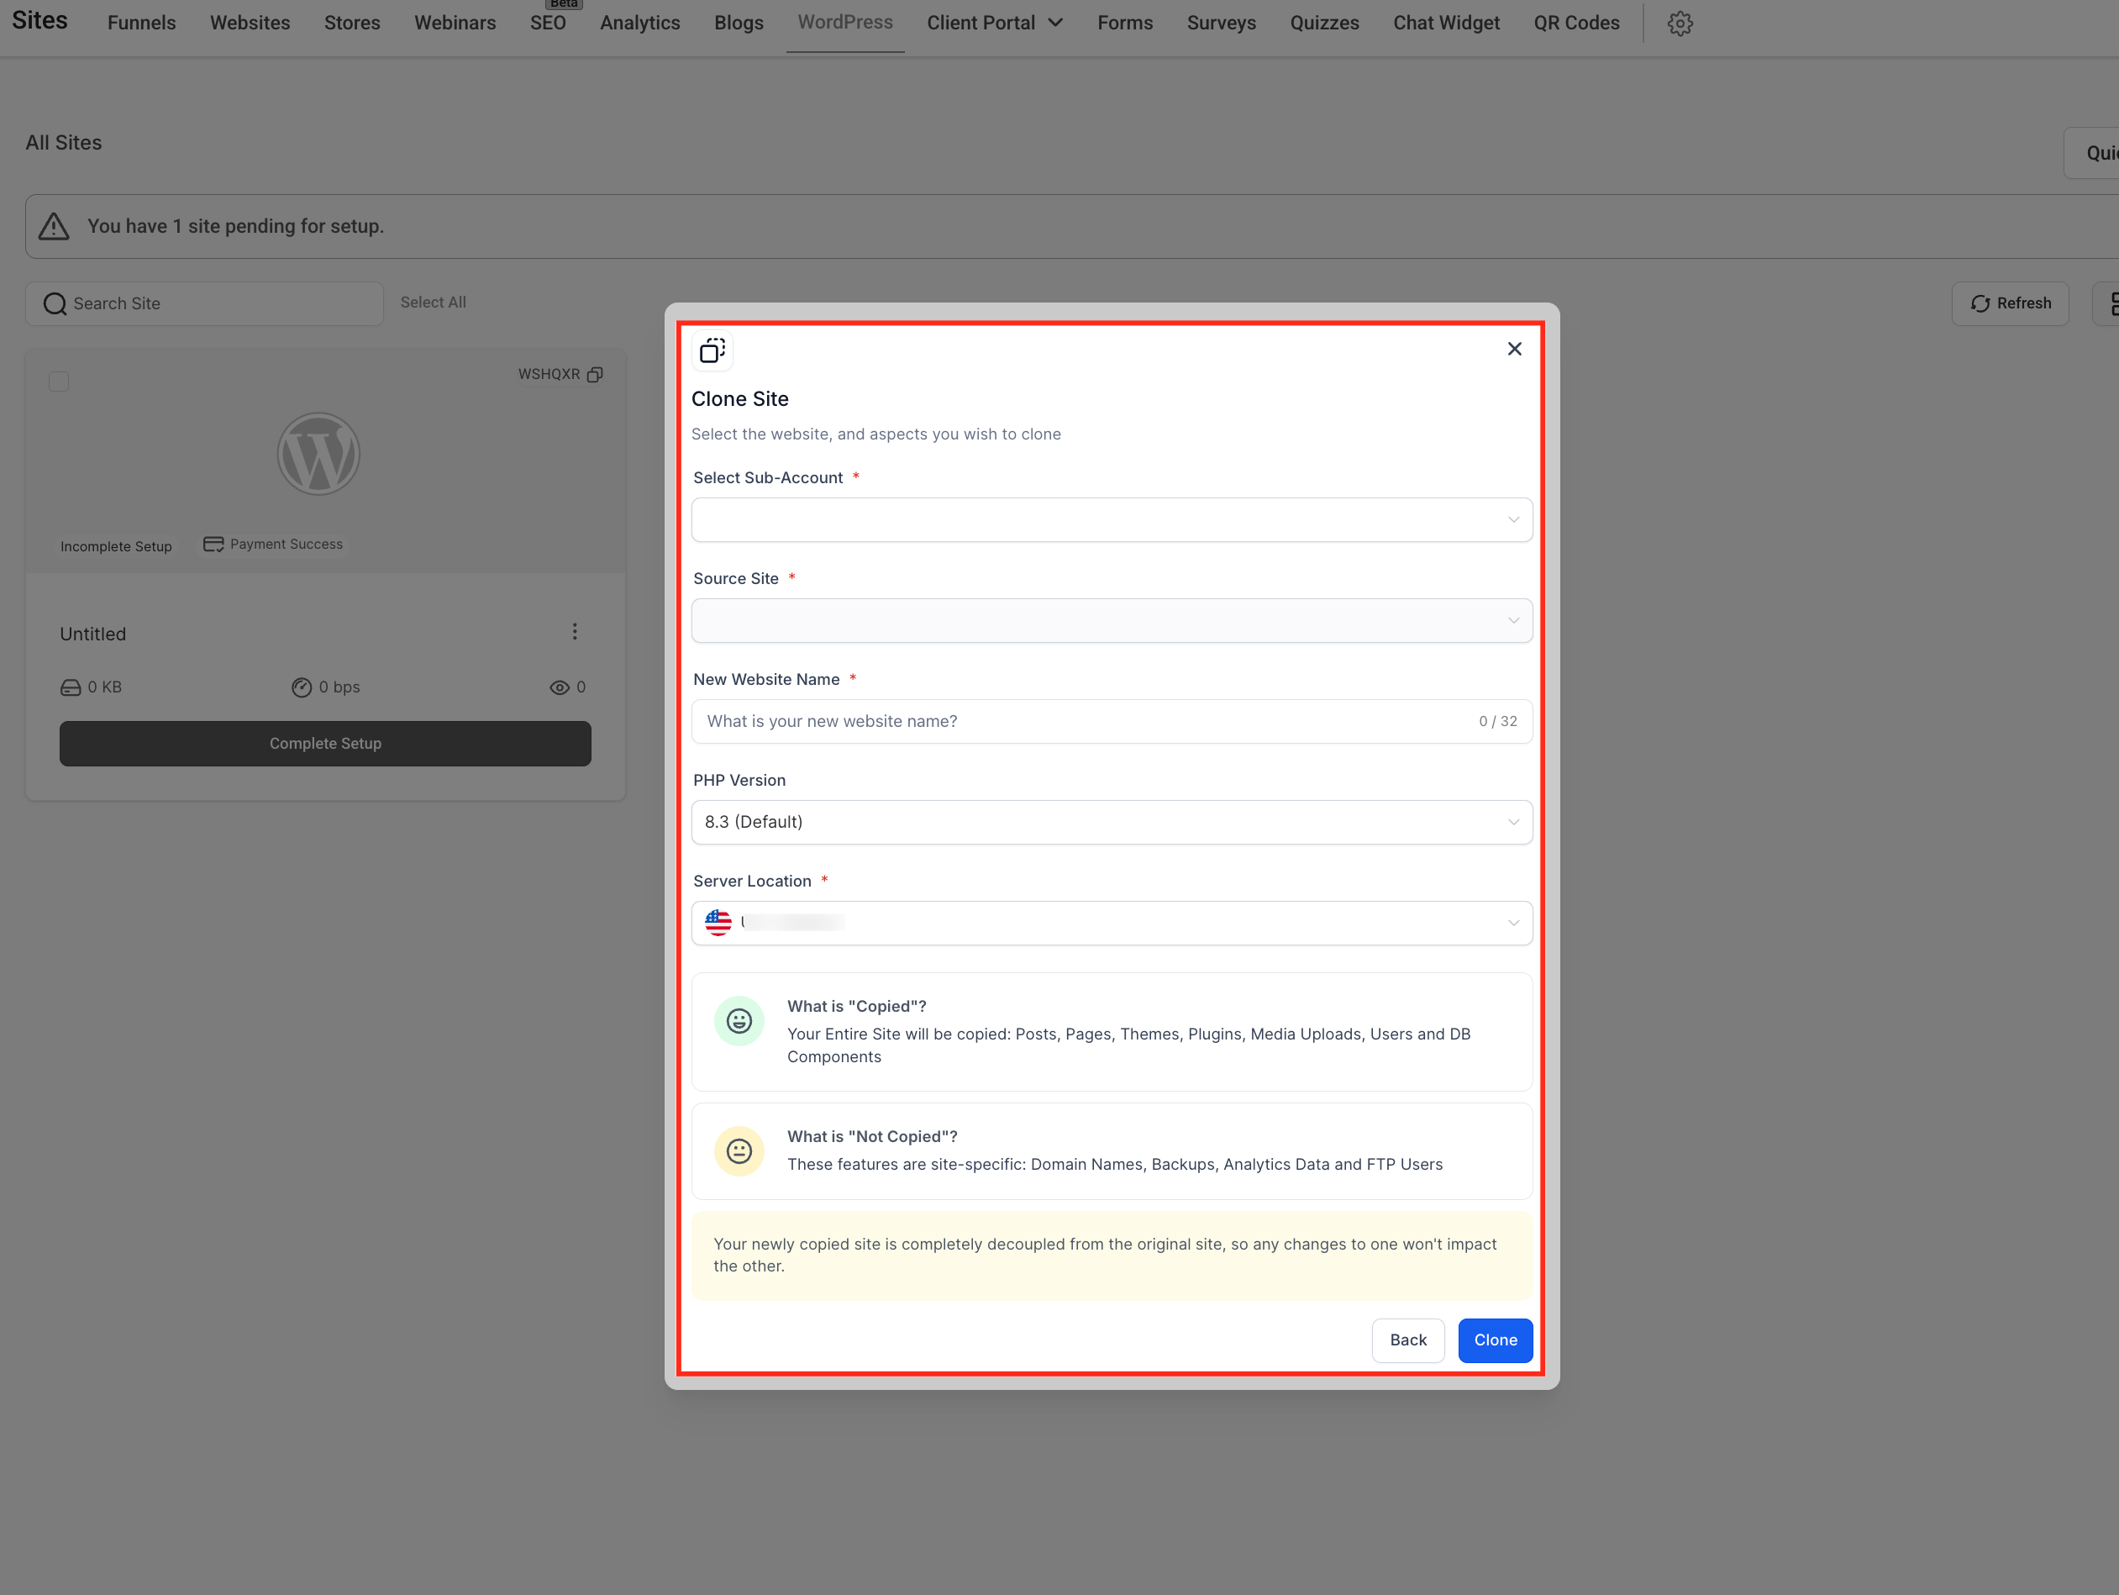Expand the Select Sub-Account dropdown
The width and height of the screenshot is (2119, 1595).
[x=1112, y=520]
